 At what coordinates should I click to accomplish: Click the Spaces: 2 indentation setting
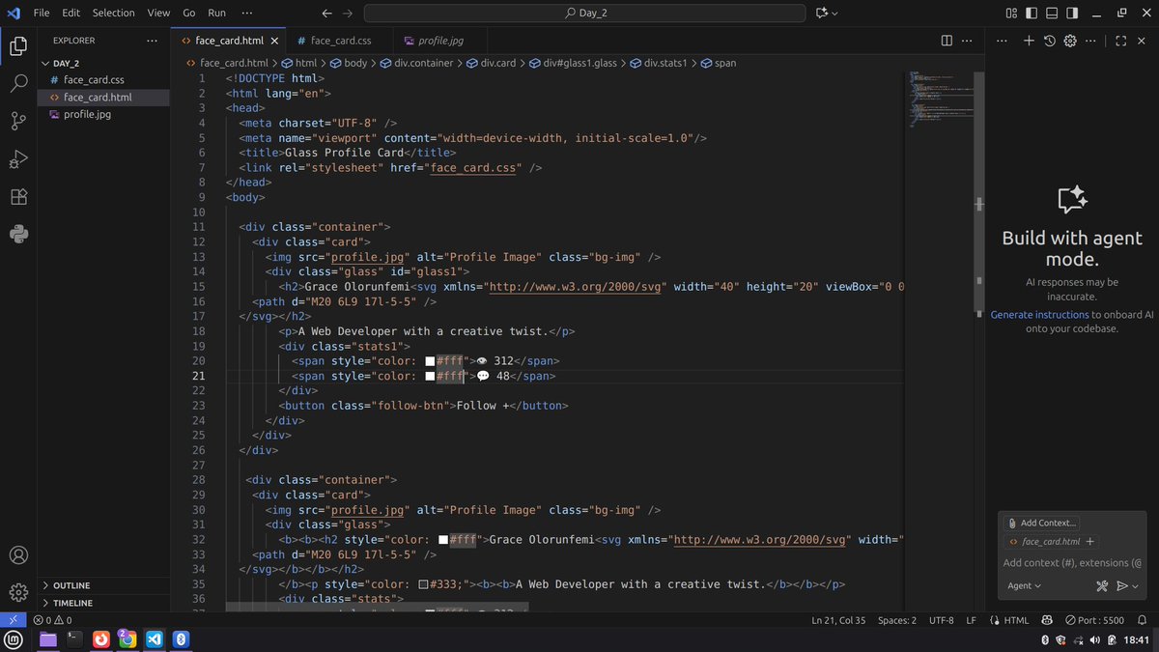coord(897,620)
